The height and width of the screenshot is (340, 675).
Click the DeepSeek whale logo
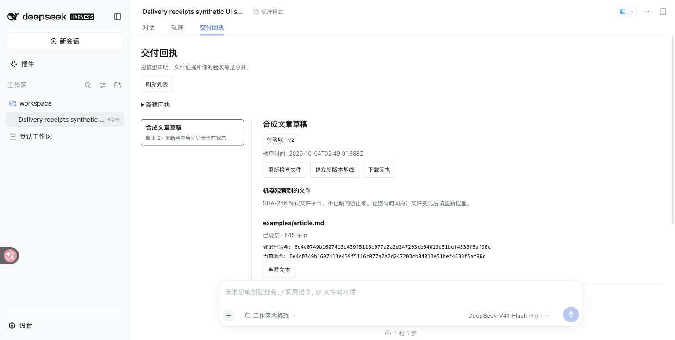13,17
